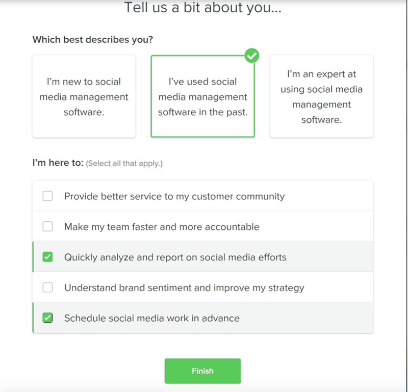
Task: Click the green checkmark badge on selected card
Action: tap(252, 56)
